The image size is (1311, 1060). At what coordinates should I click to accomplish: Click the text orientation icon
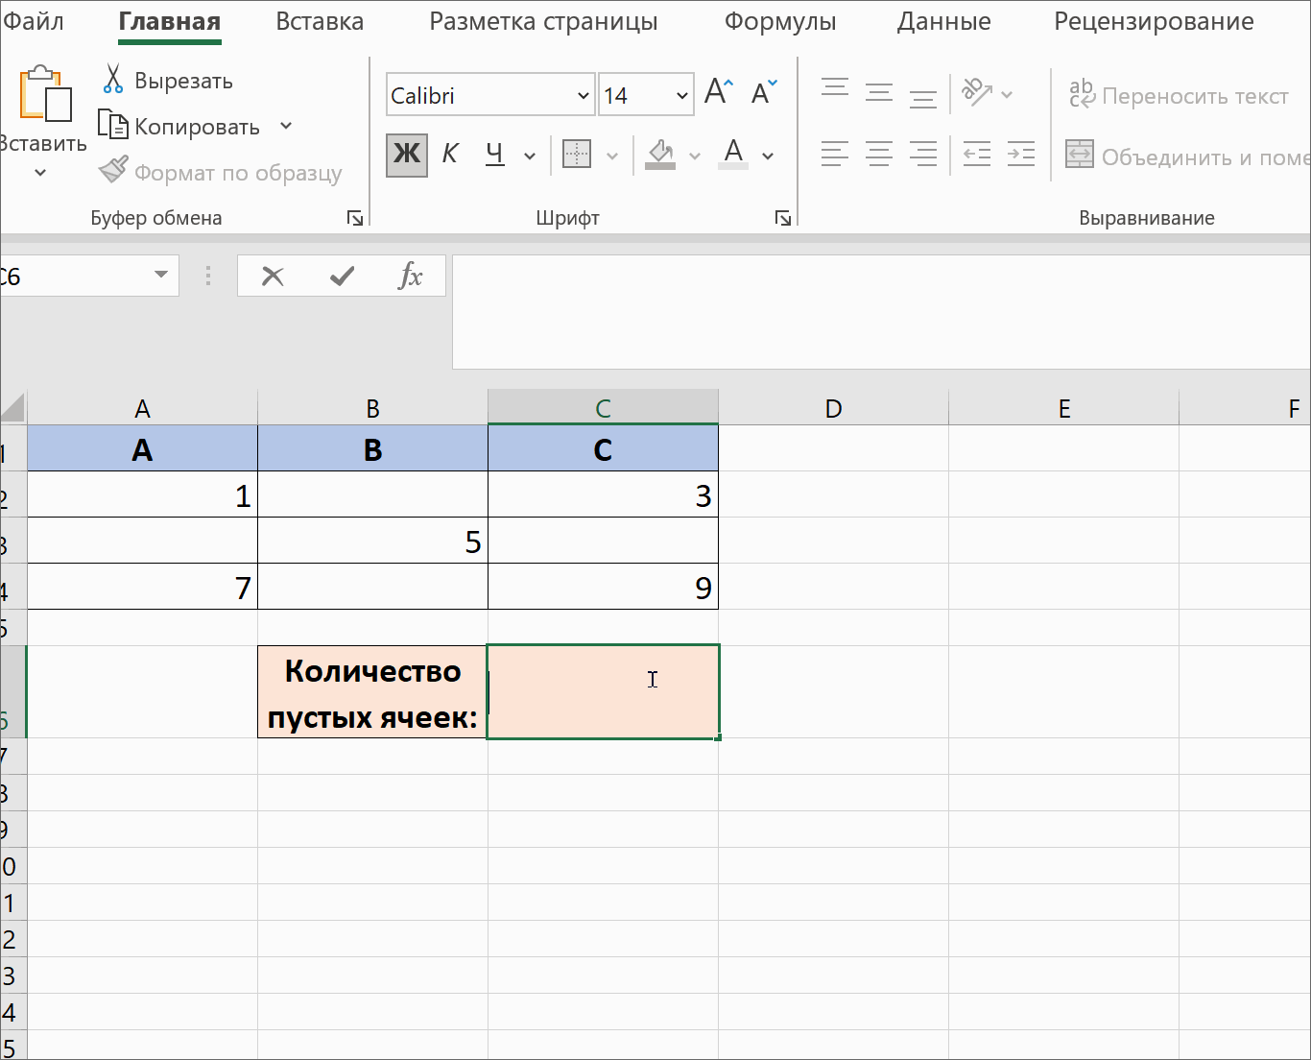click(x=977, y=92)
